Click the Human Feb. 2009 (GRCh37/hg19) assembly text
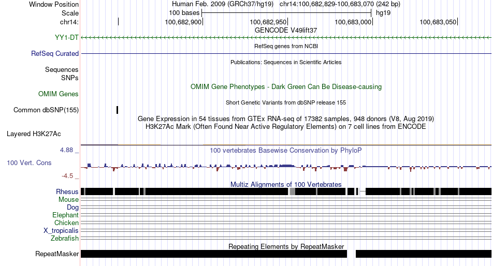The image size is (492, 266). point(223,4)
